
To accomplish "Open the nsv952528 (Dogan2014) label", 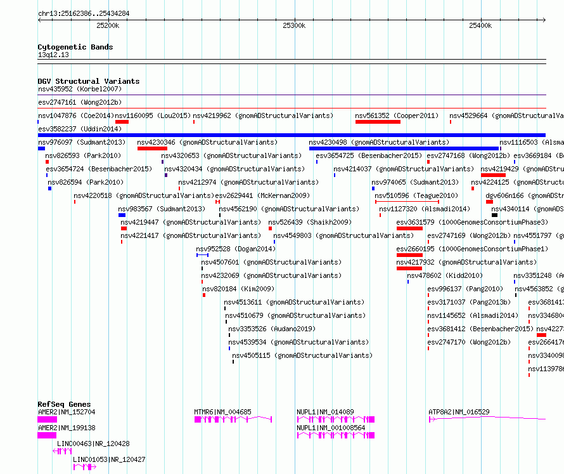I will pos(236,249).
